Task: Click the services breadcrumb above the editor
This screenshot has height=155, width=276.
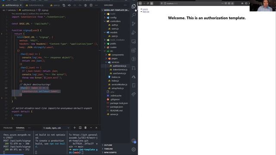Action: pyautogui.click(x=12, y=10)
